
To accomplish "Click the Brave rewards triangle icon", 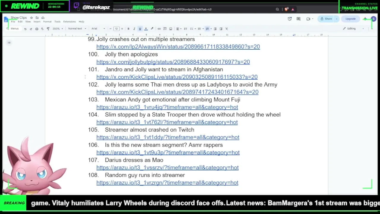I will [293, 10].
